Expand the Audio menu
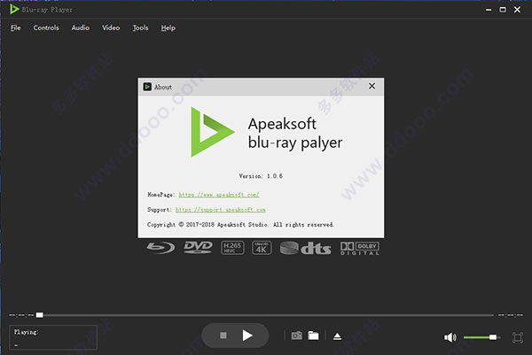 coord(81,27)
